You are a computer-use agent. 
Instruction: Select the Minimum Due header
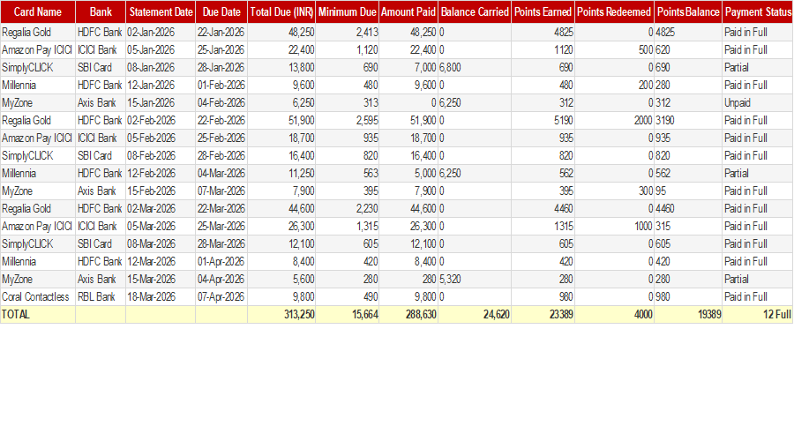[348, 12]
